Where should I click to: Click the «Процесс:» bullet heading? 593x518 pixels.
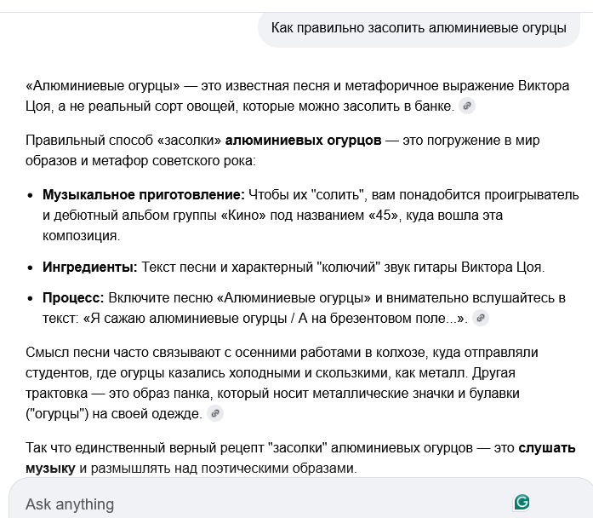73,297
